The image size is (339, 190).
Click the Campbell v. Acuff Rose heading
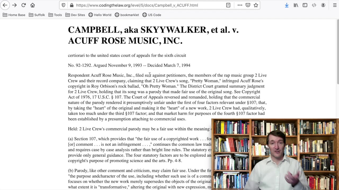tap(153, 35)
